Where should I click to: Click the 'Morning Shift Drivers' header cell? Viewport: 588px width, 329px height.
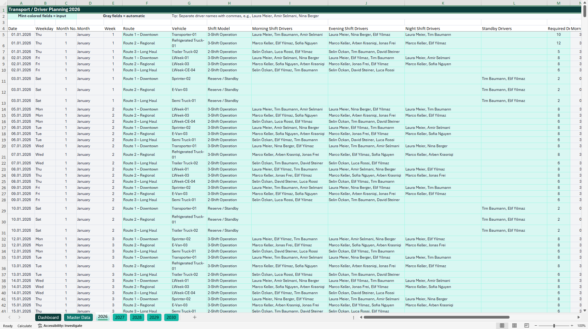pos(290,28)
